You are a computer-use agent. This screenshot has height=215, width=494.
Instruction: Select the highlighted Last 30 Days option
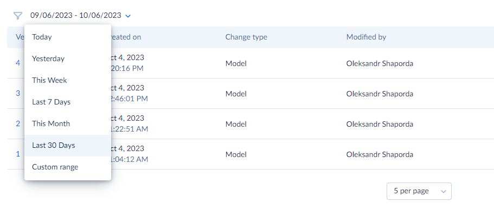(68, 146)
